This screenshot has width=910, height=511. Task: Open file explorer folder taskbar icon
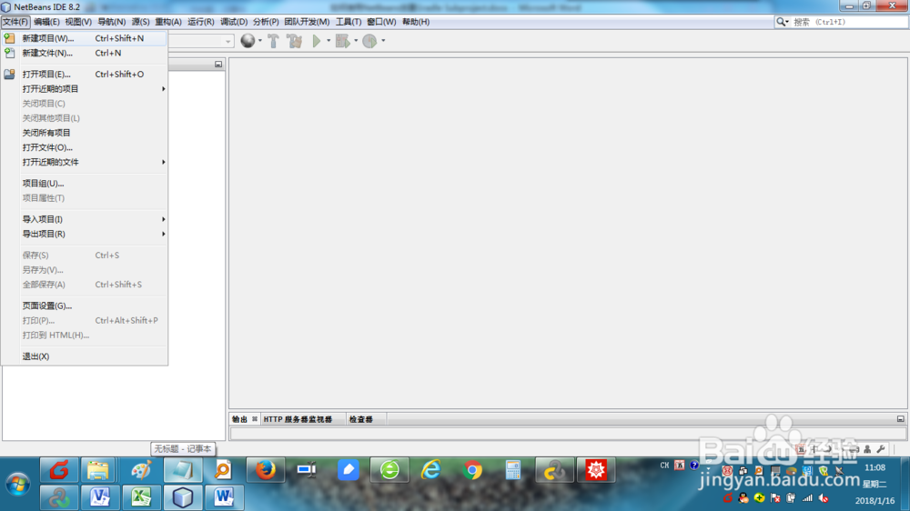click(98, 470)
